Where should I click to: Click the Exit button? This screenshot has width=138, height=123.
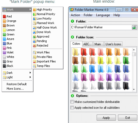127,118
